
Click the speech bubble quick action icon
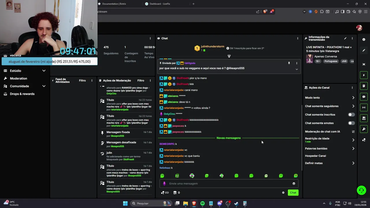(x=364, y=97)
